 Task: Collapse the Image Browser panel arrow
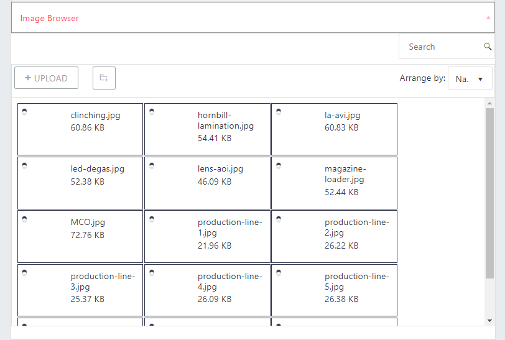coord(488,18)
